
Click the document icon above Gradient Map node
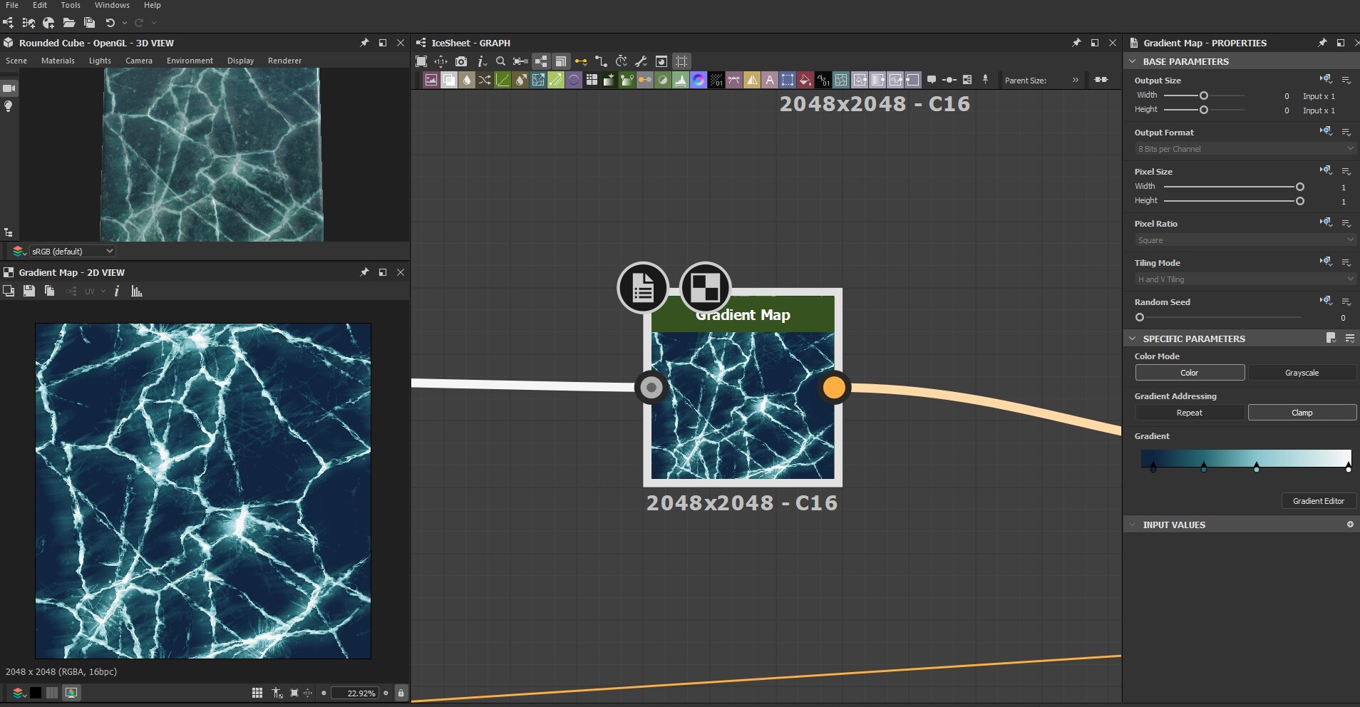(x=643, y=288)
